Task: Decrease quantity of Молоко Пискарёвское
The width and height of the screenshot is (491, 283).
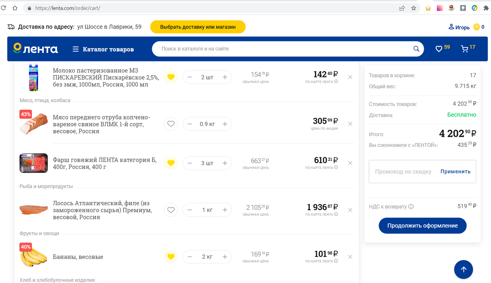Action: pos(189,77)
